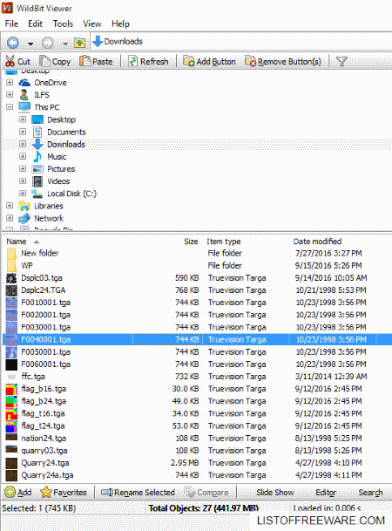Expand the OneDrive tree node

point(10,82)
